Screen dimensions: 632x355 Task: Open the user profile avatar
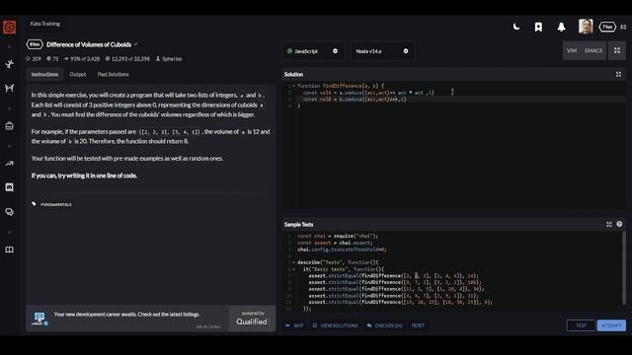[x=586, y=27]
